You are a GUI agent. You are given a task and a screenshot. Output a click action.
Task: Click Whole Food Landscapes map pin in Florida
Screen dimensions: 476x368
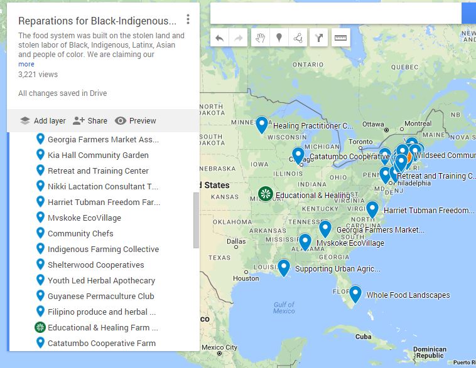355,294
